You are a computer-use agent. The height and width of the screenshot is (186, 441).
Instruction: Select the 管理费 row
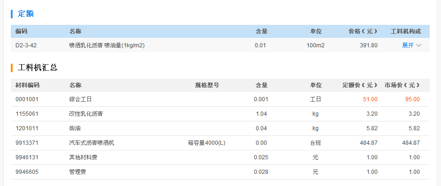point(220,172)
